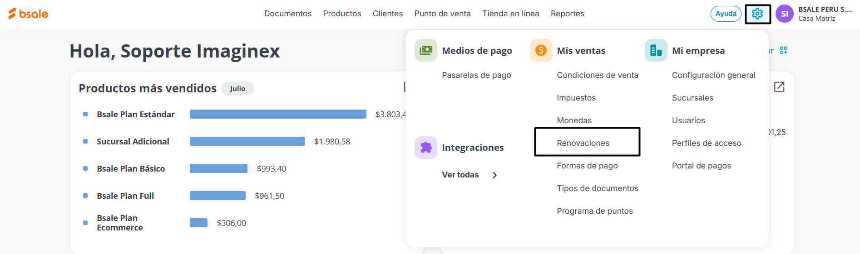Open Impuestos settings
This screenshot has height=254, width=860.
[x=576, y=98]
